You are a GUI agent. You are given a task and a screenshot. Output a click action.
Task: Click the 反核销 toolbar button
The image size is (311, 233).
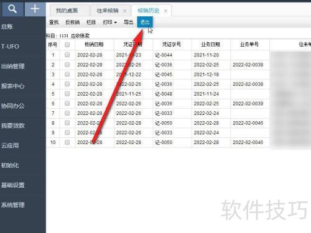[72, 22]
